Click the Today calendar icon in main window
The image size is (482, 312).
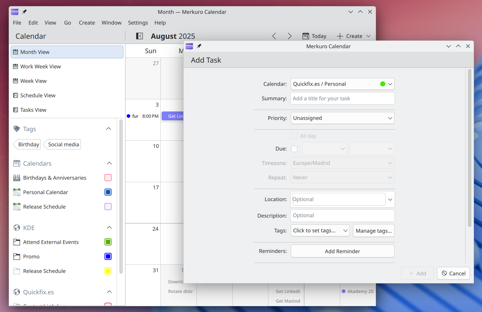(x=305, y=36)
